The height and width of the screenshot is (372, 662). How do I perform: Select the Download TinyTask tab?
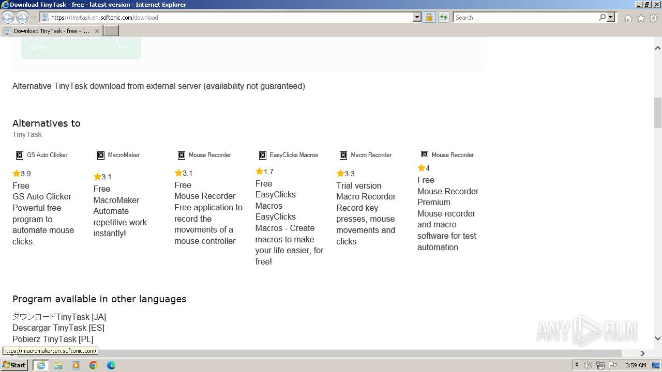click(52, 31)
